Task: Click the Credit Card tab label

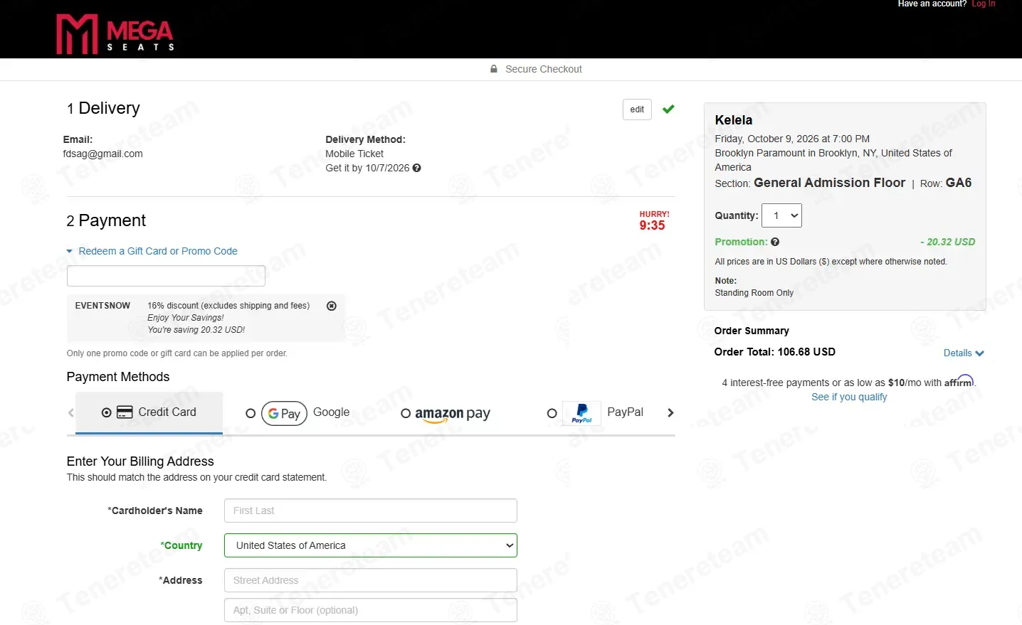Action: [167, 412]
